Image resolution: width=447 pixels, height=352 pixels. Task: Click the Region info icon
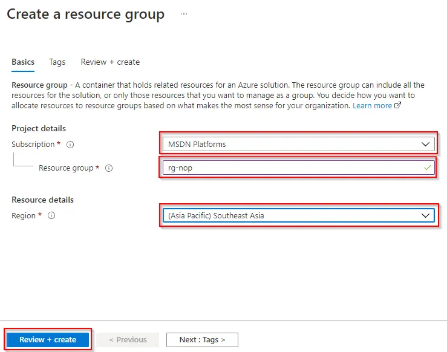click(51, 215)
